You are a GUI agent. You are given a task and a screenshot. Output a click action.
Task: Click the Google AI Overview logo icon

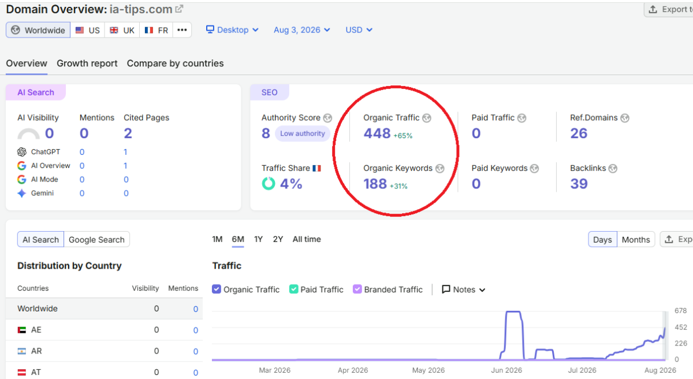pos(22,166)
